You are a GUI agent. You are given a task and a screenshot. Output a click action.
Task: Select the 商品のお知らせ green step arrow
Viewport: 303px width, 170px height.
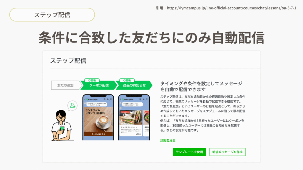[134, 85]
